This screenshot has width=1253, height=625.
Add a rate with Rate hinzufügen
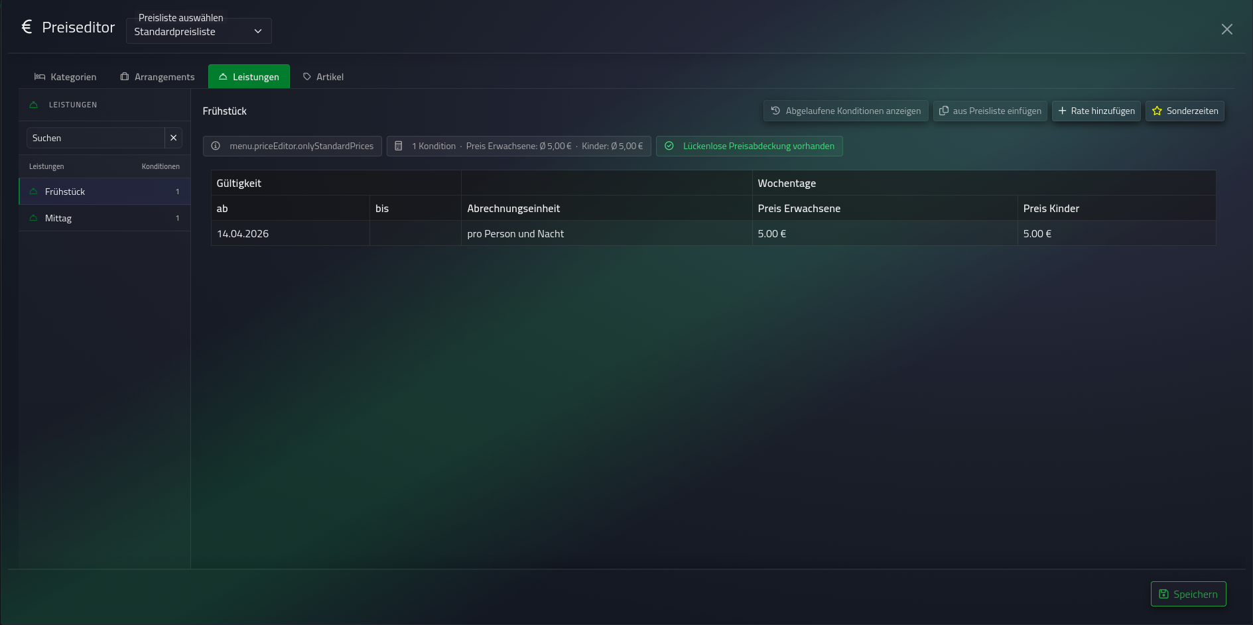1096,111
